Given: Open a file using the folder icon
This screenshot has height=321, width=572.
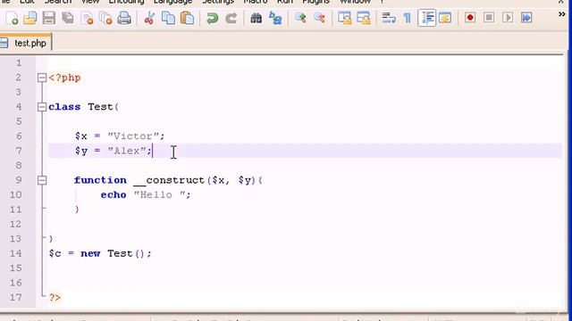Looking at the screenshot, I should coord(30,18).
